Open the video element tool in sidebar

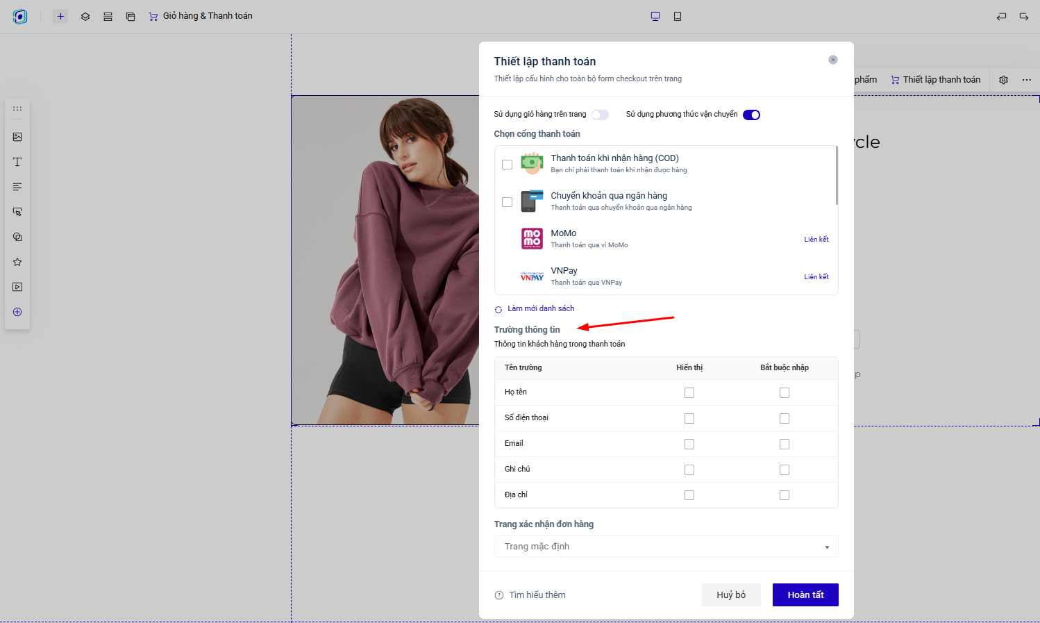[17, 287]
